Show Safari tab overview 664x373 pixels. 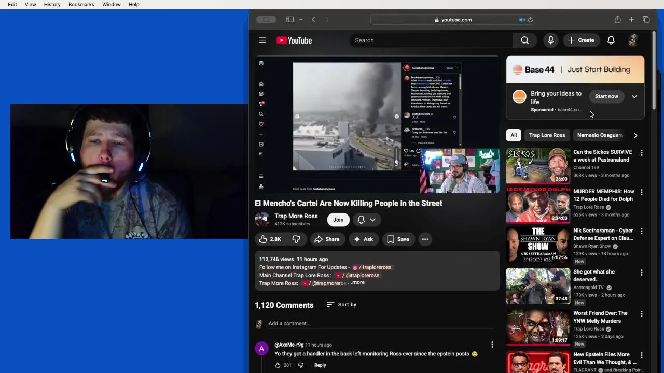click(x=646, y=19)
